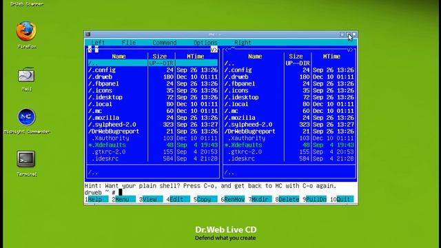Select .ideskrc in right panel
Screen dimensions: 441x248
[289, 158]
